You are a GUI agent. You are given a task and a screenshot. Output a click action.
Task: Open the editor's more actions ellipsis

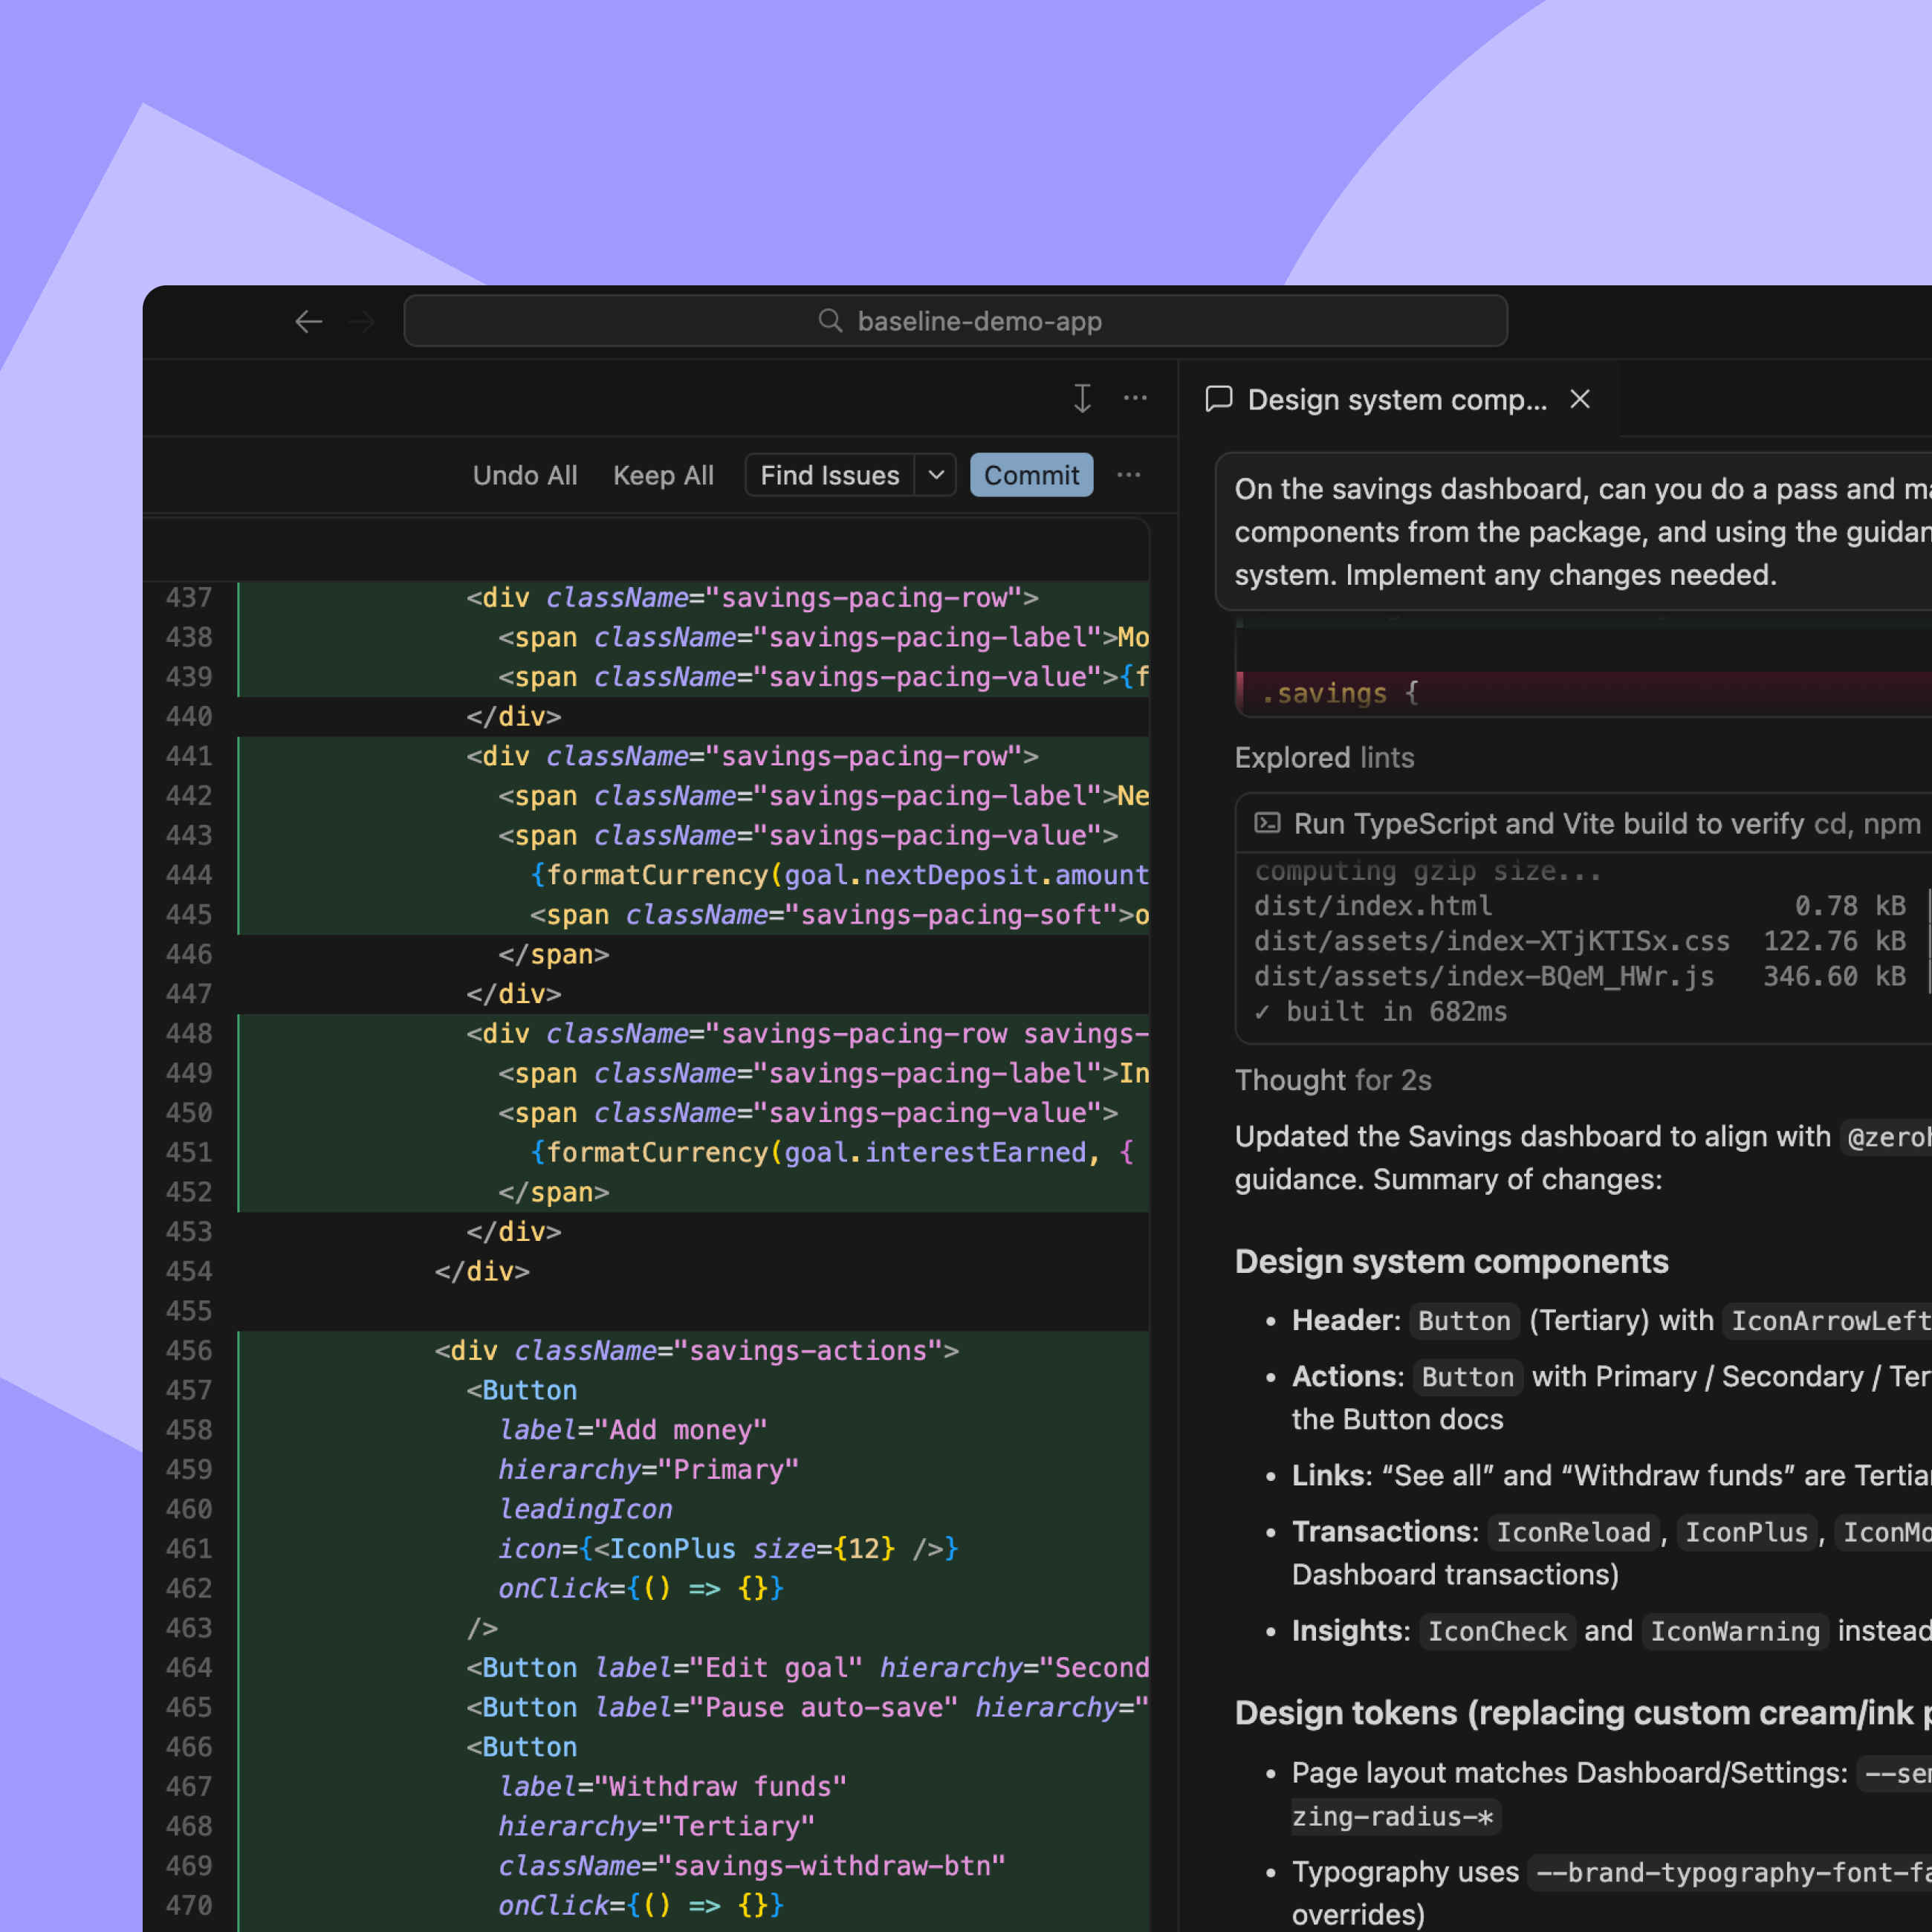1135,398
